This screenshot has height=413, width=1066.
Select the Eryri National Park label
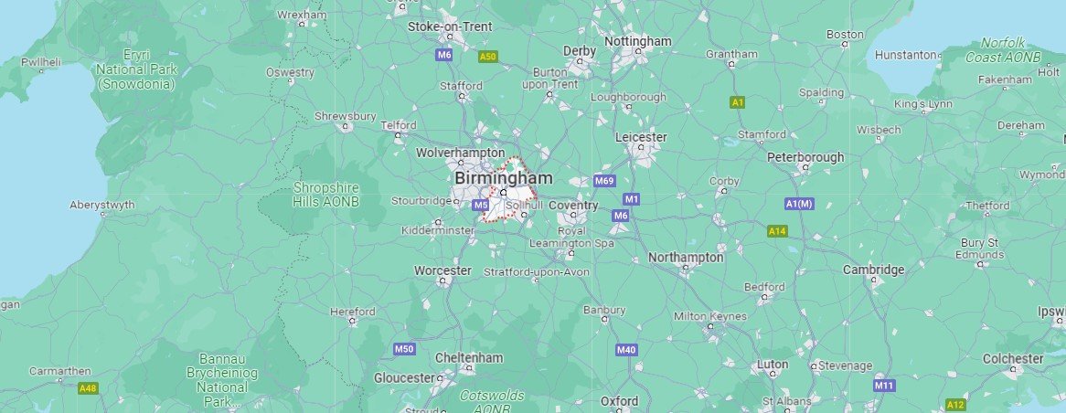pyautogui.click(x=136, y=69)
